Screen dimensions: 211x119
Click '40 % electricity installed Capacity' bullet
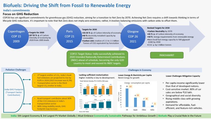pyautogui.click(x=99, y=37)
